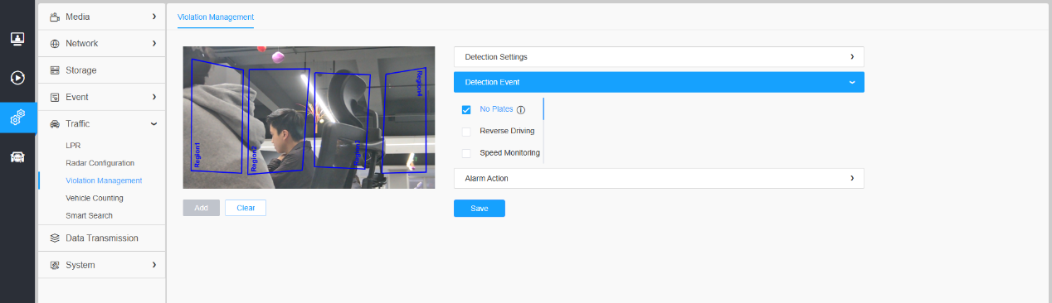Select the settings gear icon in sidebar
The height and width of the screenshot is (303, 1052).
(17, 118)
